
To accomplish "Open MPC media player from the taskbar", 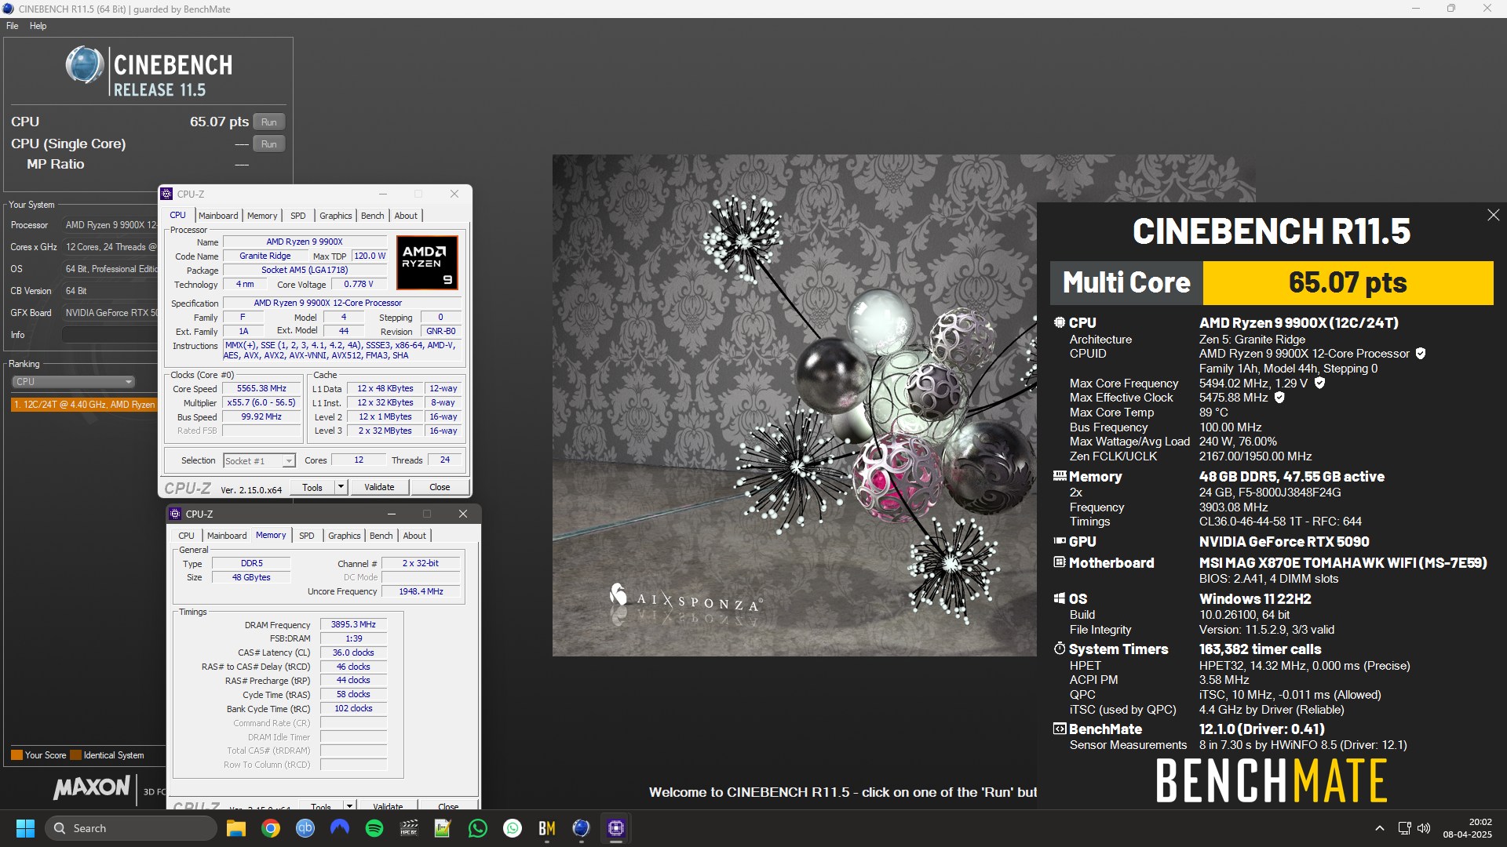I will (x=409, y=828).
